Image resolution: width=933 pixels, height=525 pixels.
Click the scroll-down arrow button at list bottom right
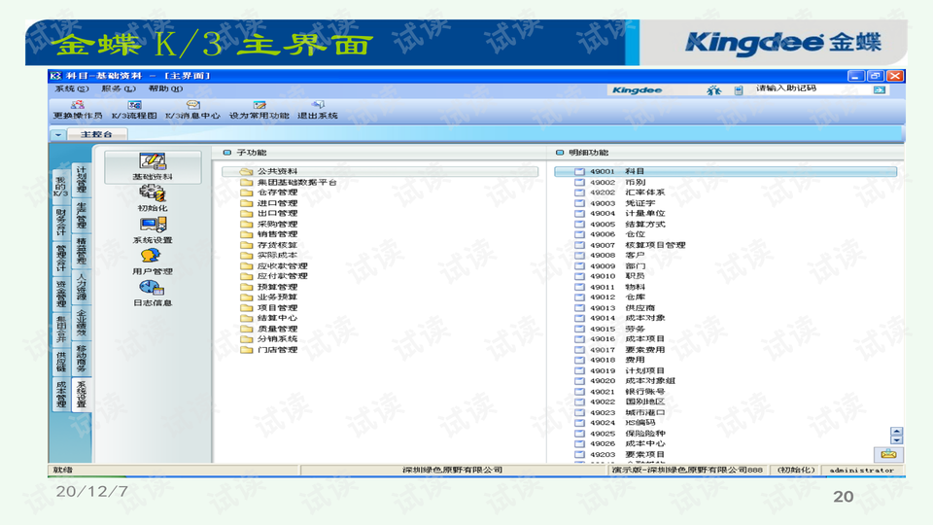tap(897, 440)
